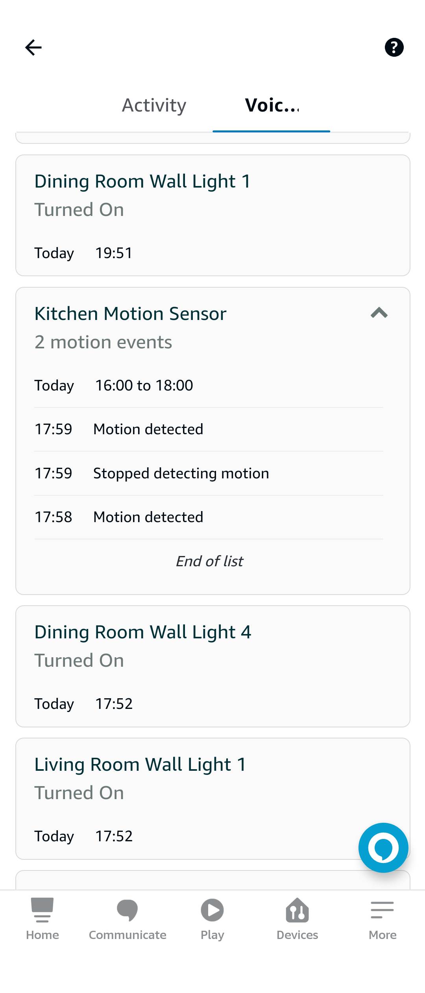Switch to the Activity tab
The image size is (425, 993).
(154, 105)
